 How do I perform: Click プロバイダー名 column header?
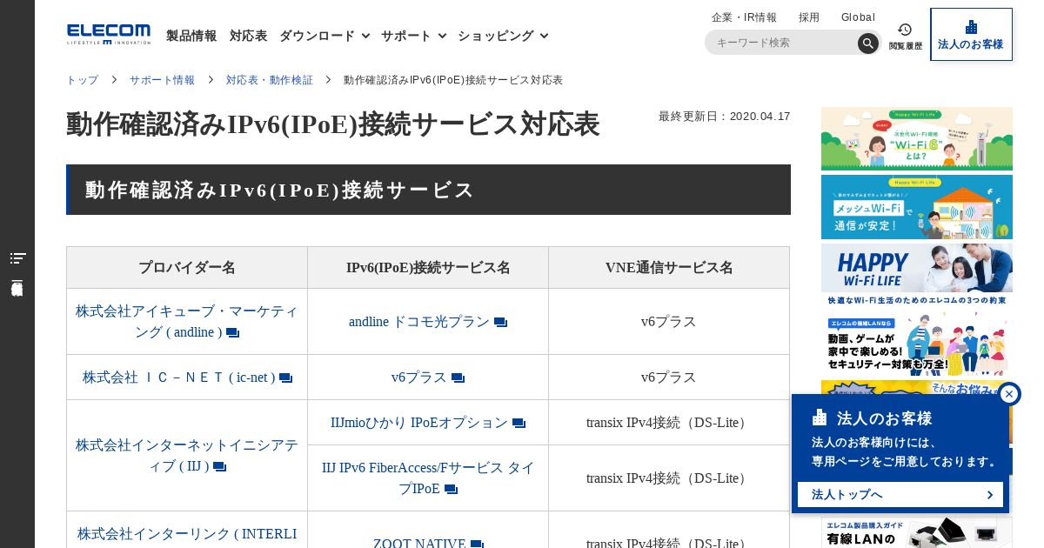pos(187,268)
